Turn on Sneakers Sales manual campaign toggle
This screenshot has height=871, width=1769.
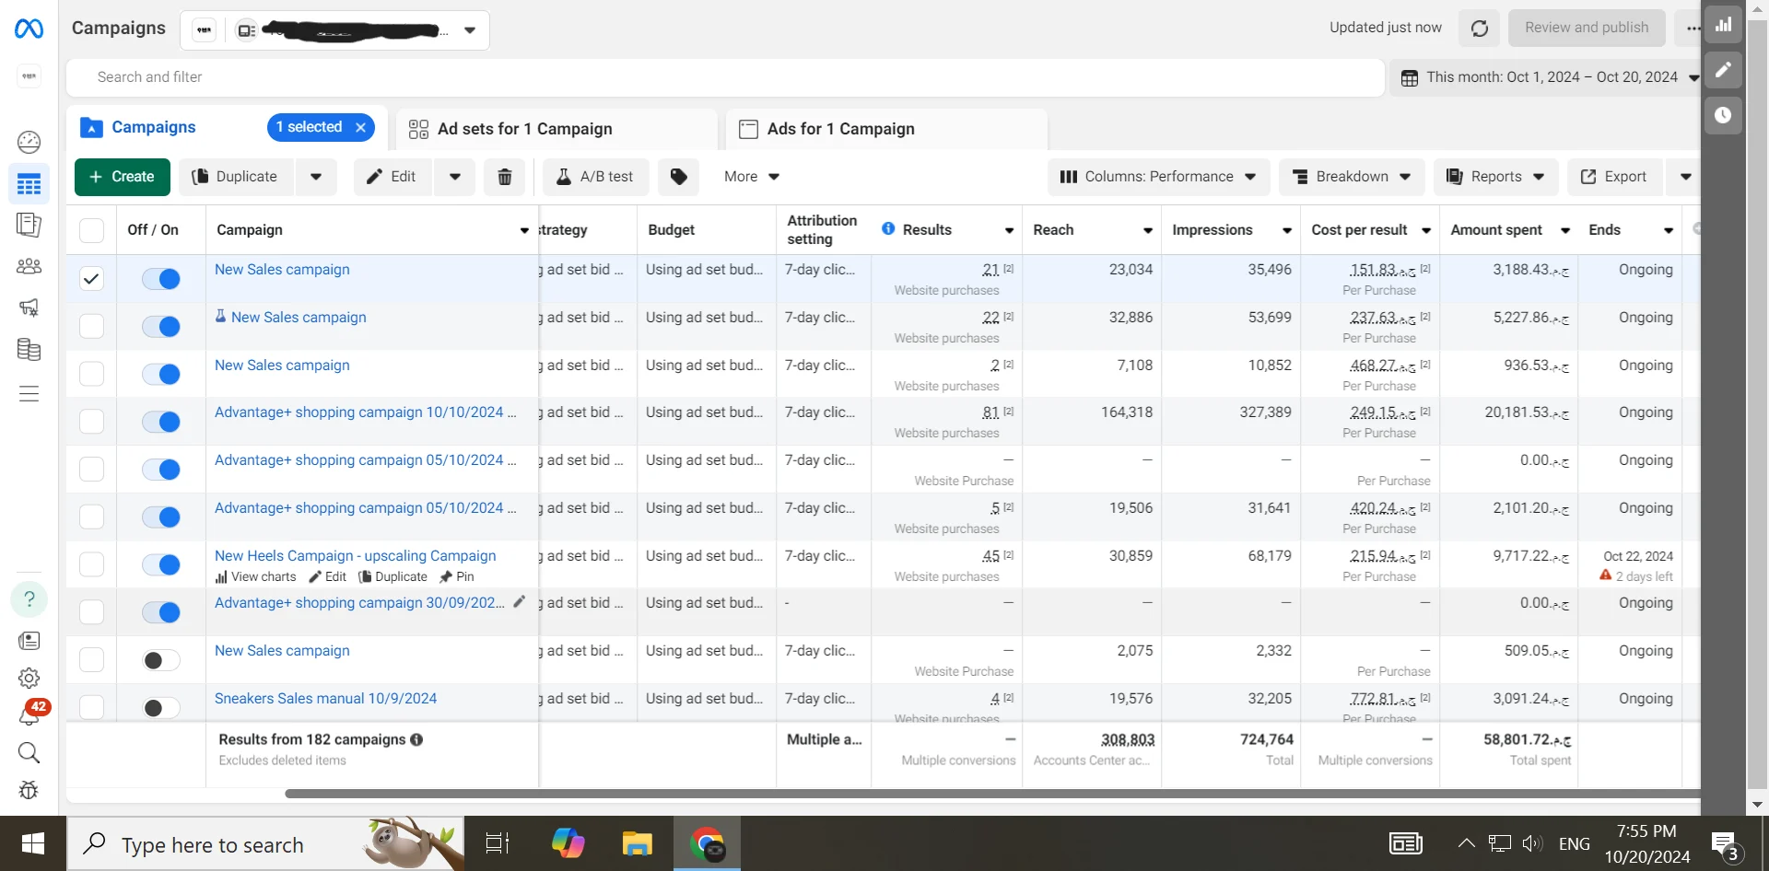click(x=161, y=708)
